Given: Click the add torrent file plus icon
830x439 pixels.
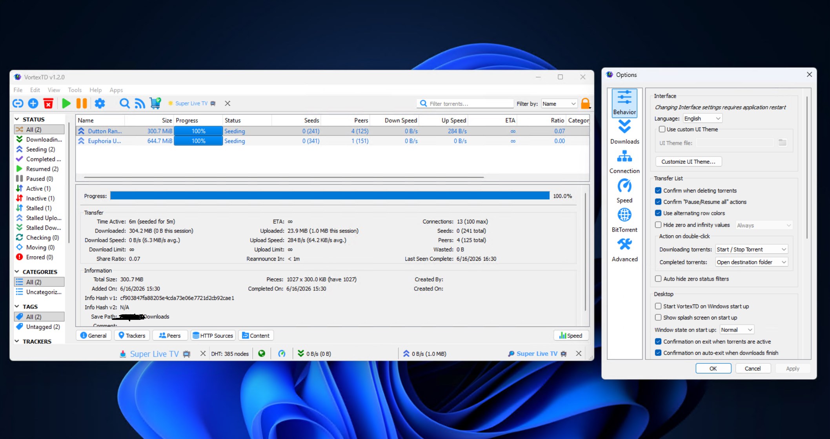Looking at the screenshot, I should point(33,103).
